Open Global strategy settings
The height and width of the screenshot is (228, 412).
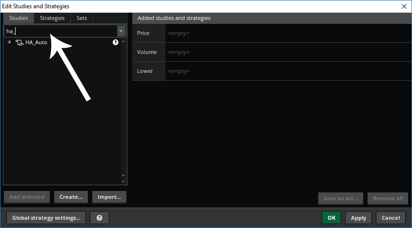(46, 218)
